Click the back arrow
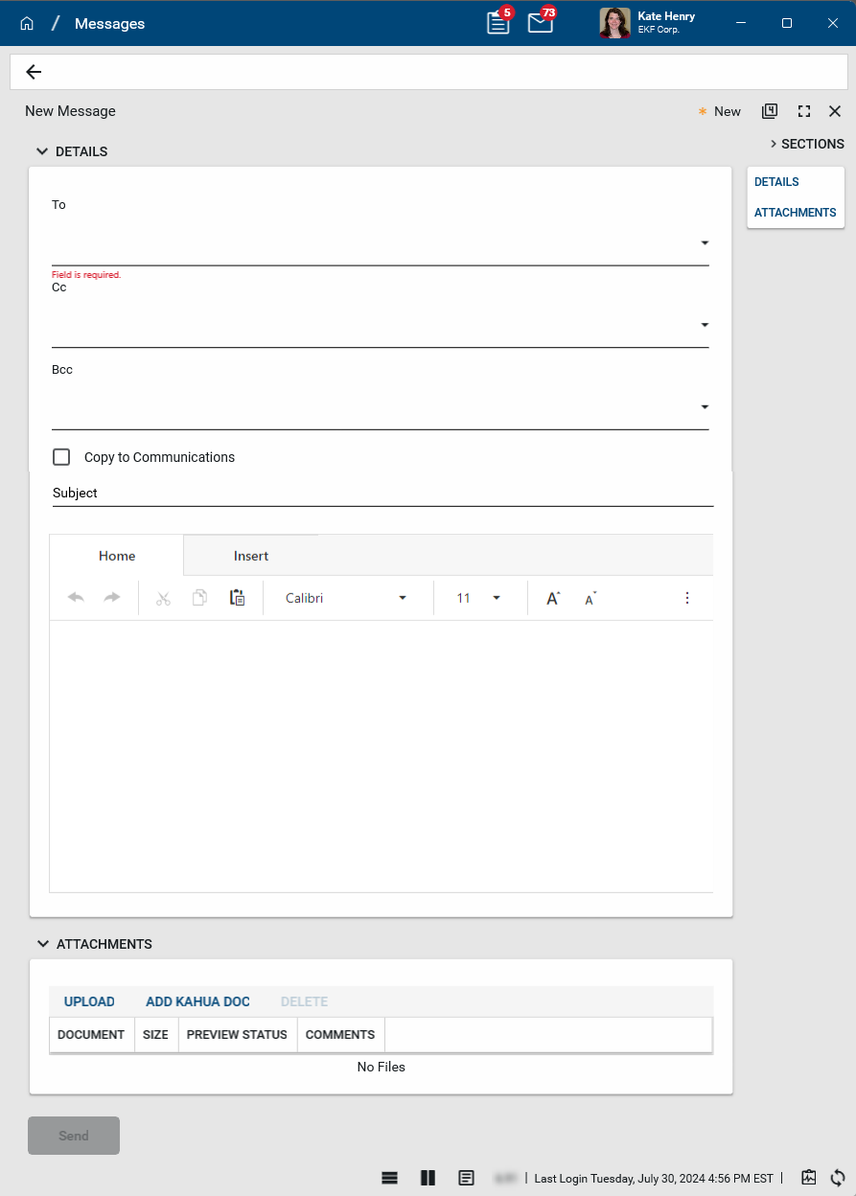 (34, 72)
